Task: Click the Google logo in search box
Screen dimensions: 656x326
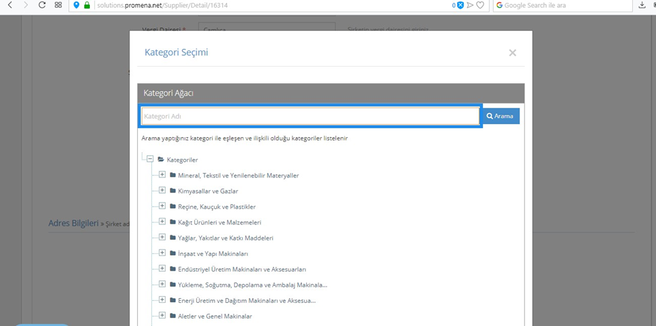Action: [x=500, y=5]
